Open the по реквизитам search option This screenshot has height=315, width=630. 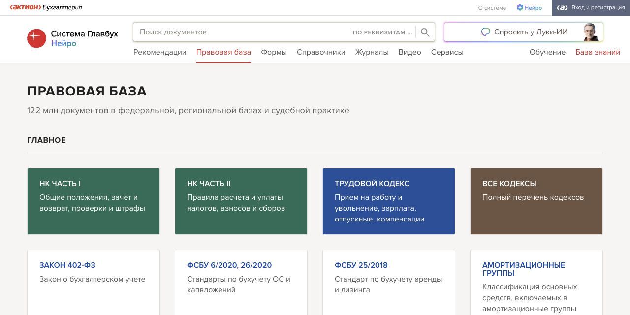point(382,32)
